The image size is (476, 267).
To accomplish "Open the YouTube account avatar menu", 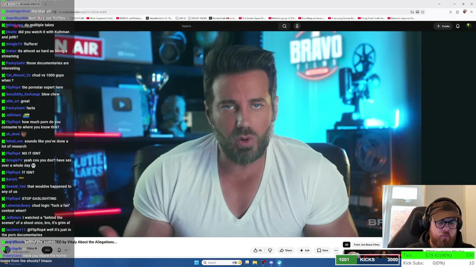I will [x=469, y=26].
